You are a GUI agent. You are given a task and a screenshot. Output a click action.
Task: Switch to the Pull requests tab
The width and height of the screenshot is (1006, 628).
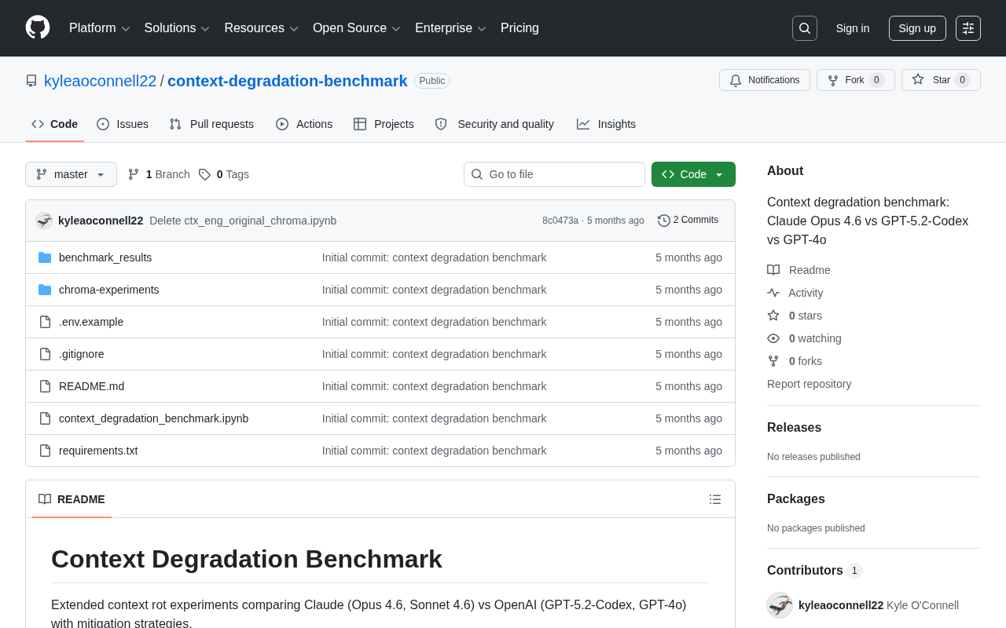[x=211, y=124]
